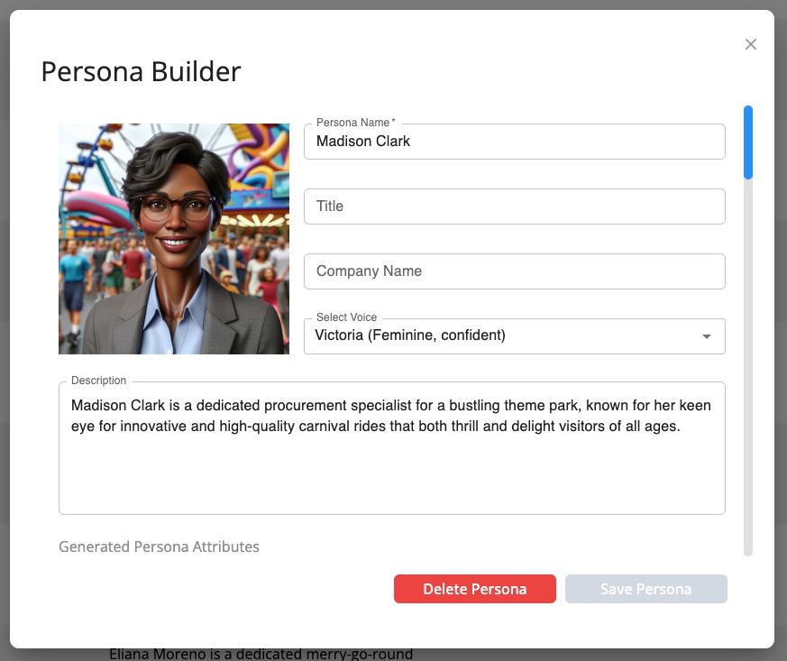Focus the Title text field
The width and height of the screenshot is (787, 661).
click(x=514, y=207)
